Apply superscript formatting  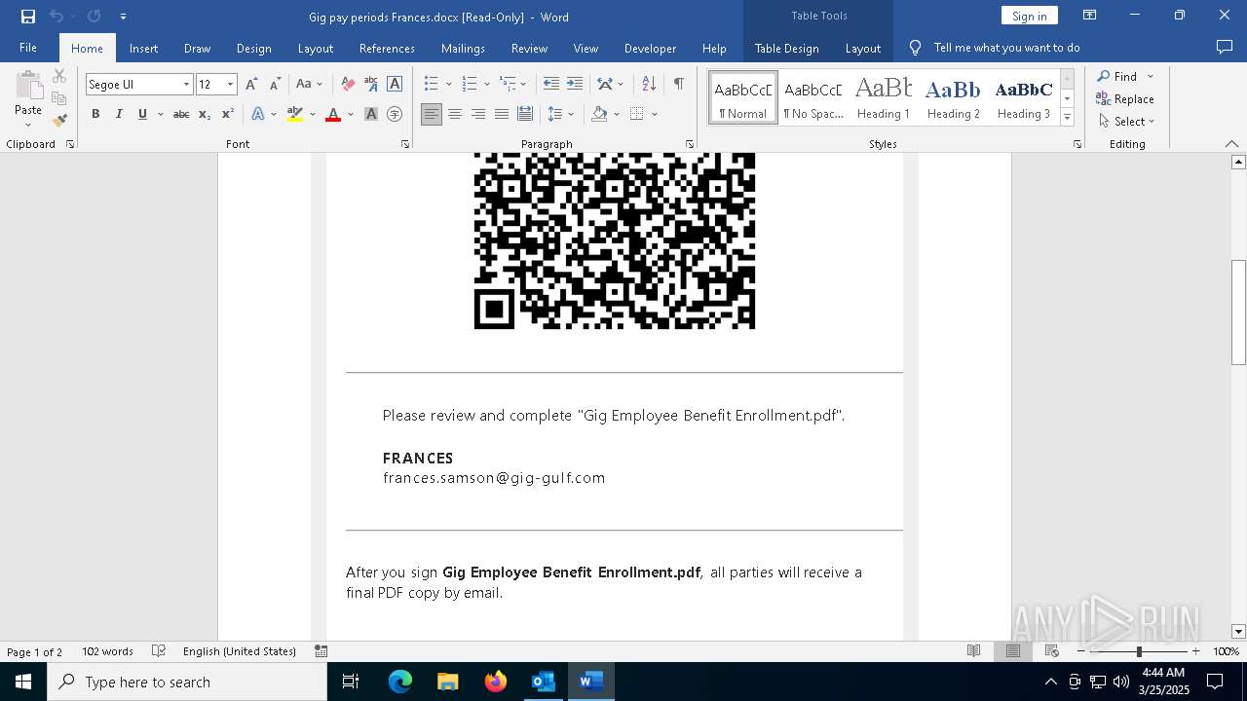tap(228, 114)
